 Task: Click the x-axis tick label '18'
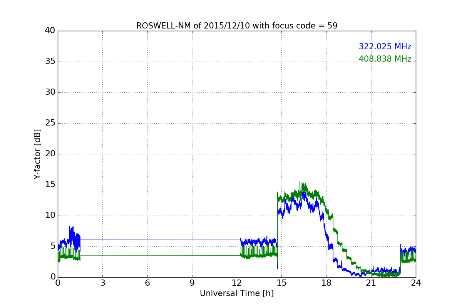pos(326,283)
